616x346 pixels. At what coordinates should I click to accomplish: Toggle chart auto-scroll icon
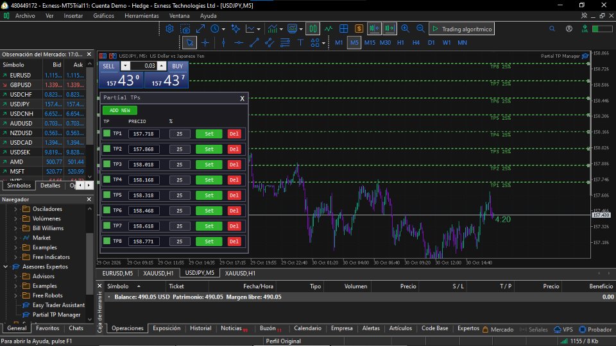pyautogui.click(x=374, y=29)
